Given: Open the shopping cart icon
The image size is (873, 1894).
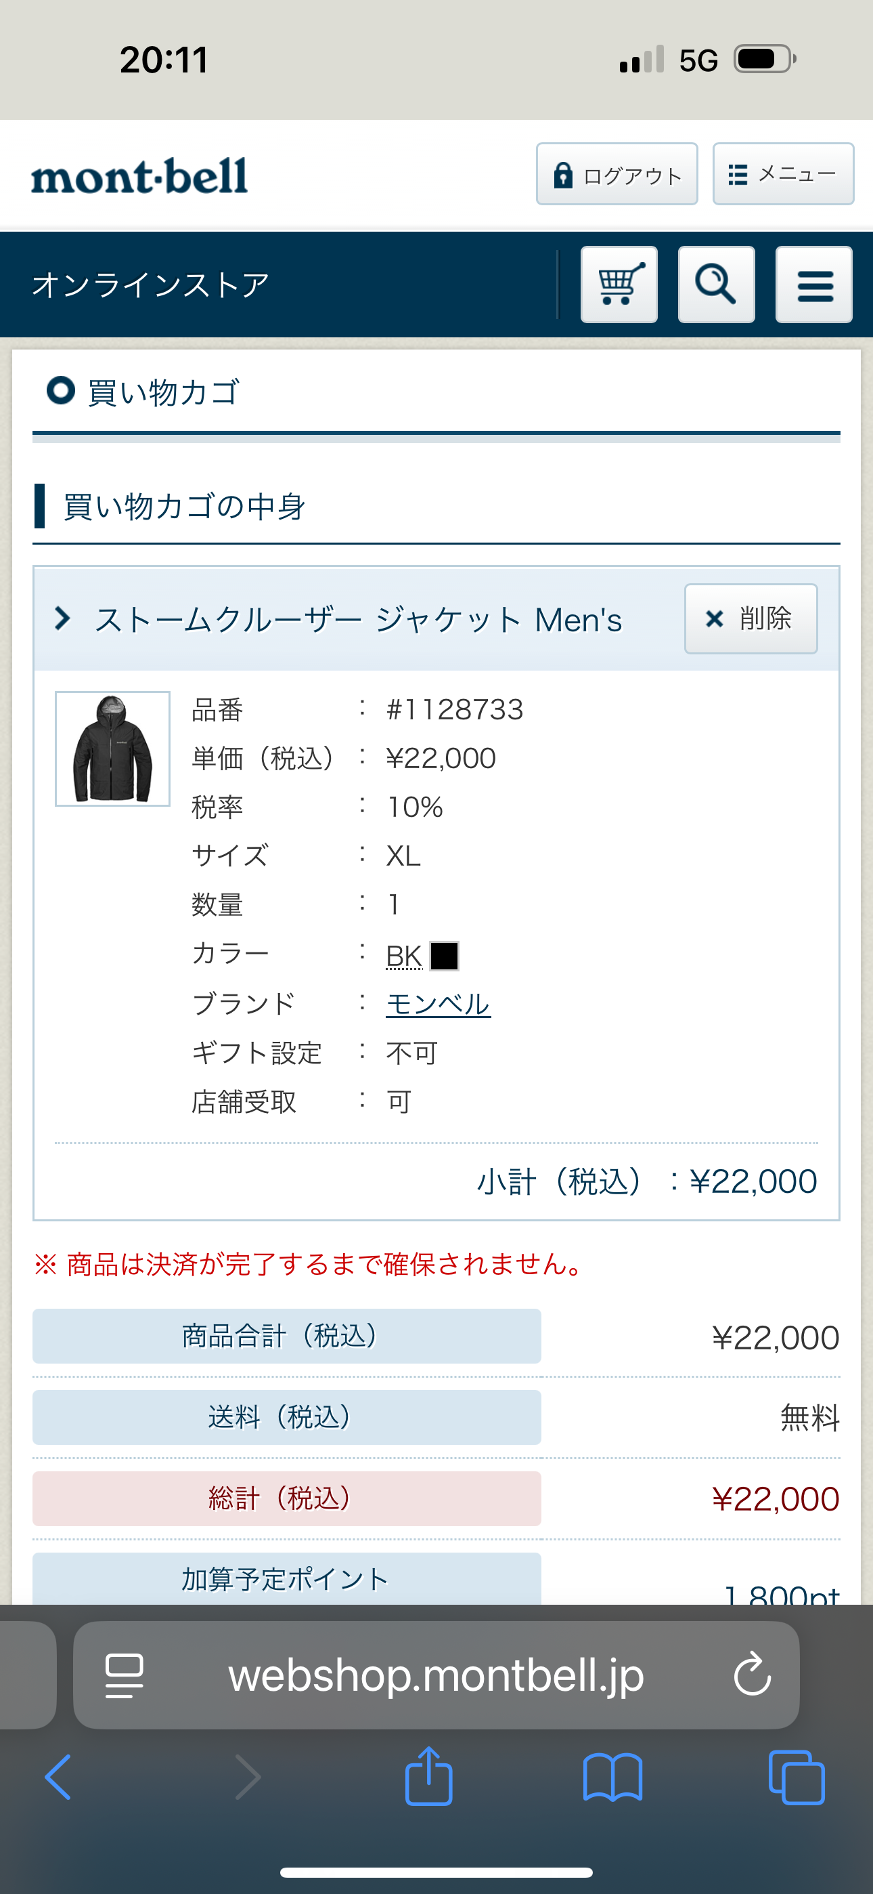Looking at the screenshot, I should (x=618, y=285).
